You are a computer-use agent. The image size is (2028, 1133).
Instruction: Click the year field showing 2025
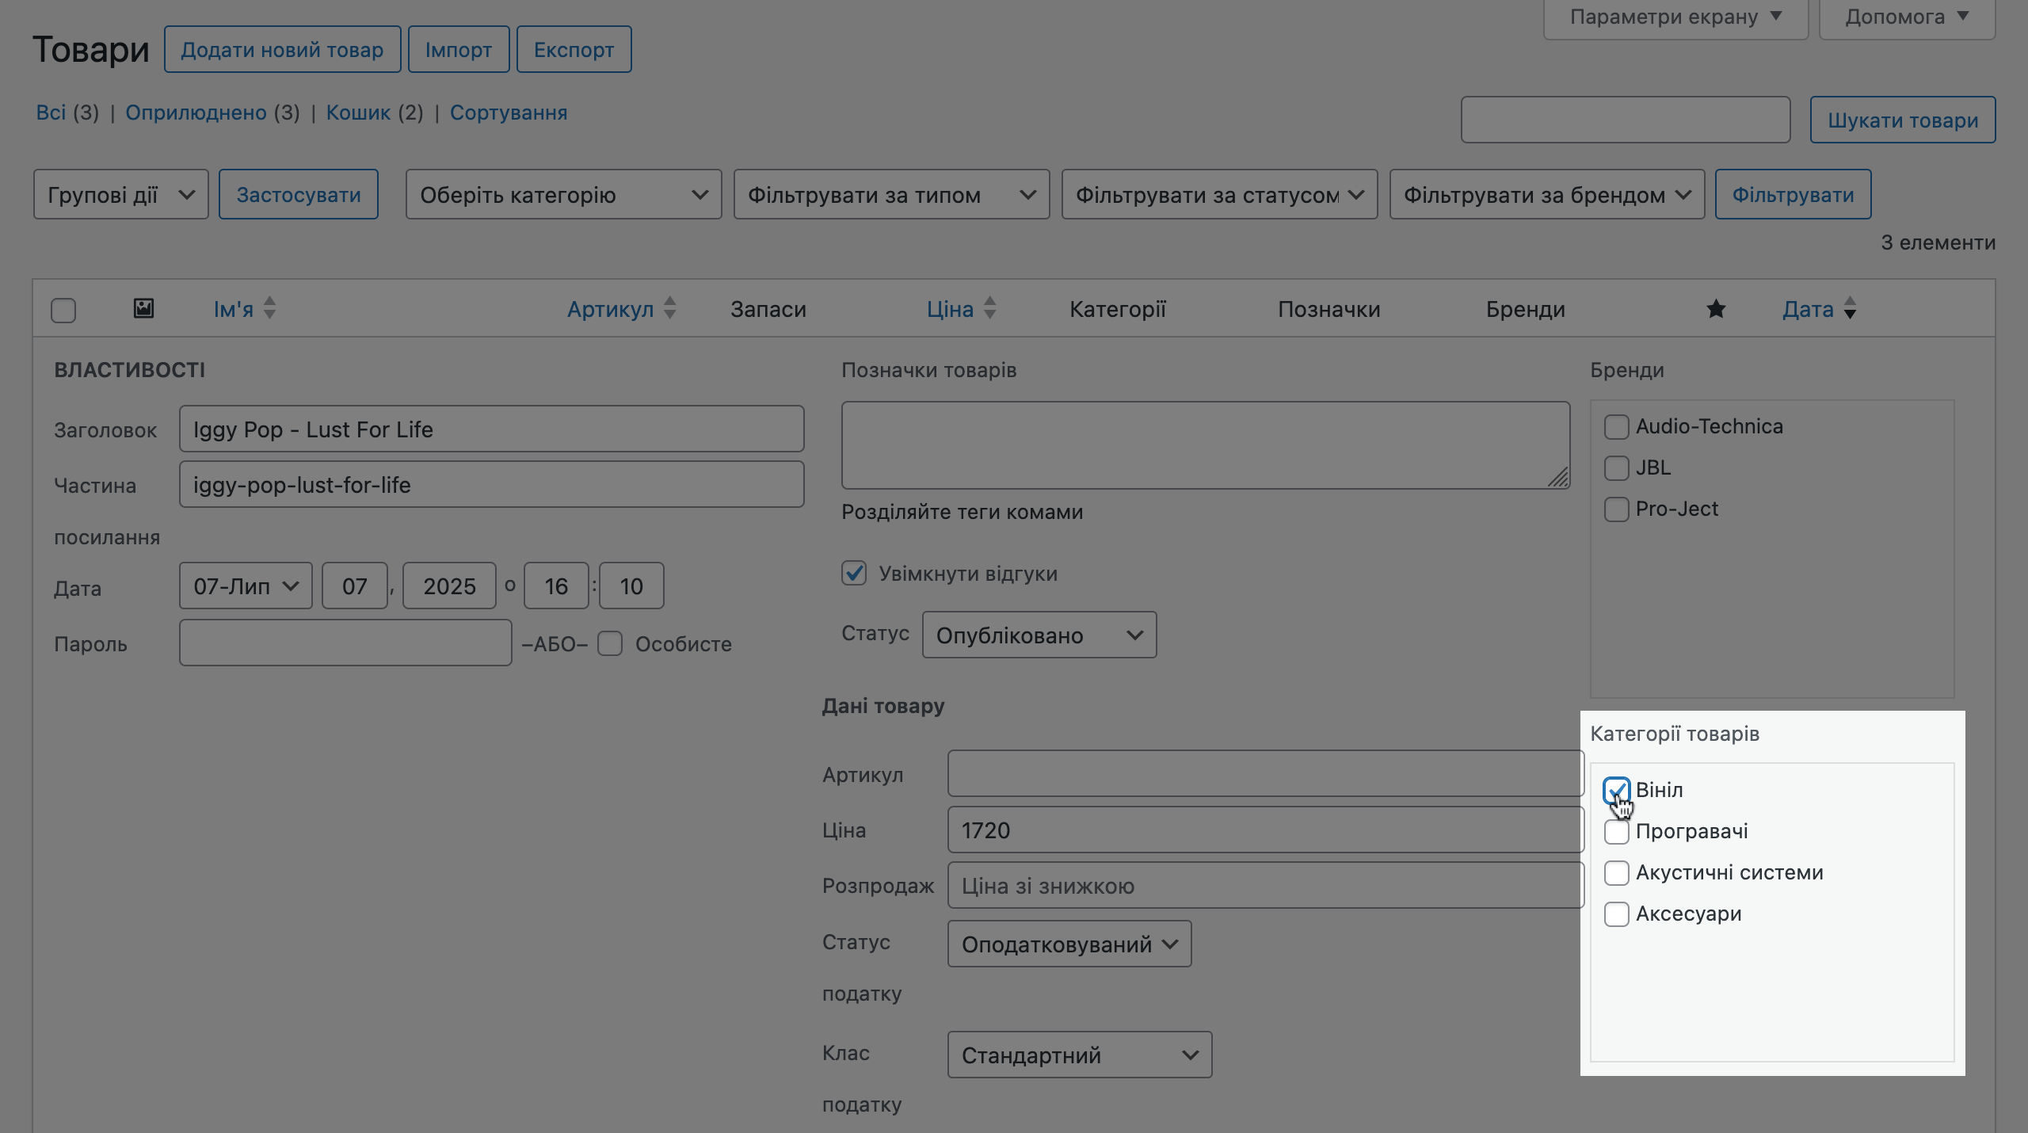click(x=449, y=586)
